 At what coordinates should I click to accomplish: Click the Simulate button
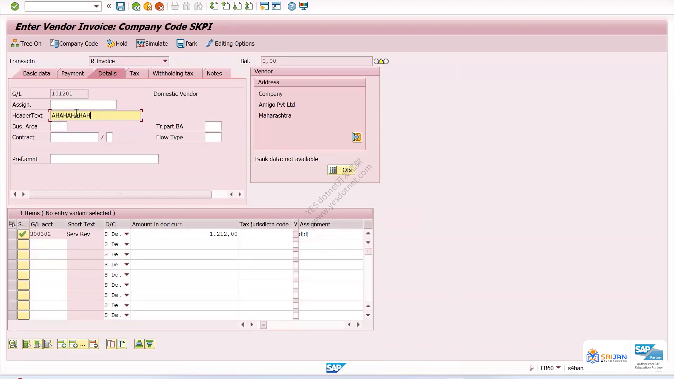(x=152, y=44)
